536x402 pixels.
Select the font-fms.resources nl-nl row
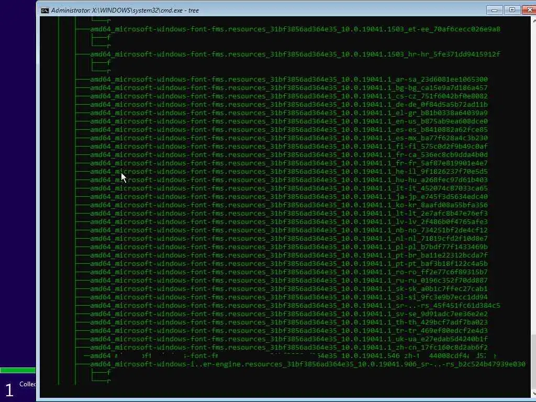[289, 238]
